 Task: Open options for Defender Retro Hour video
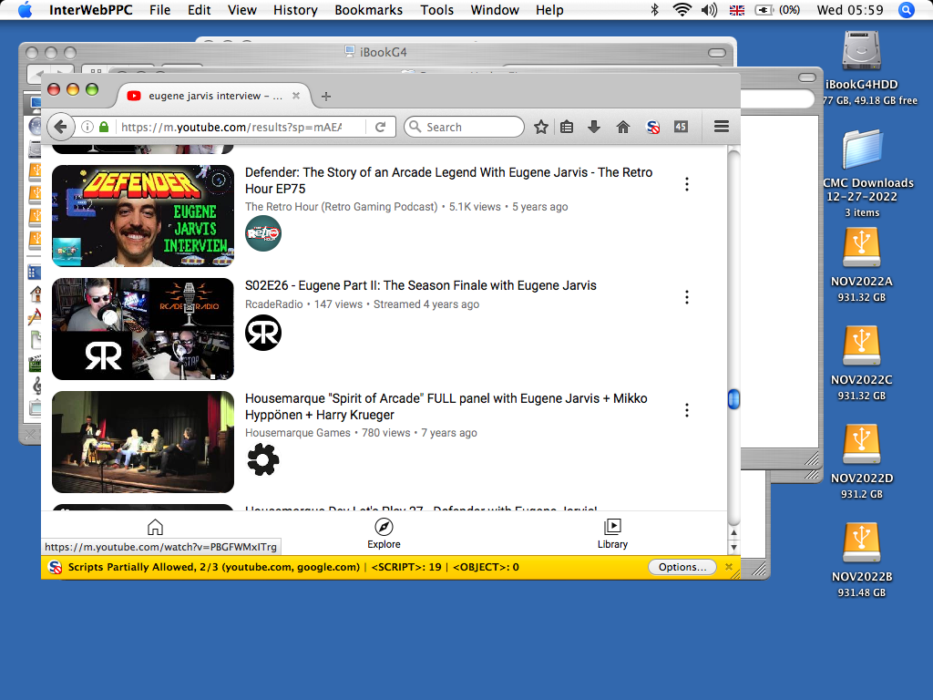pos(687,184)
